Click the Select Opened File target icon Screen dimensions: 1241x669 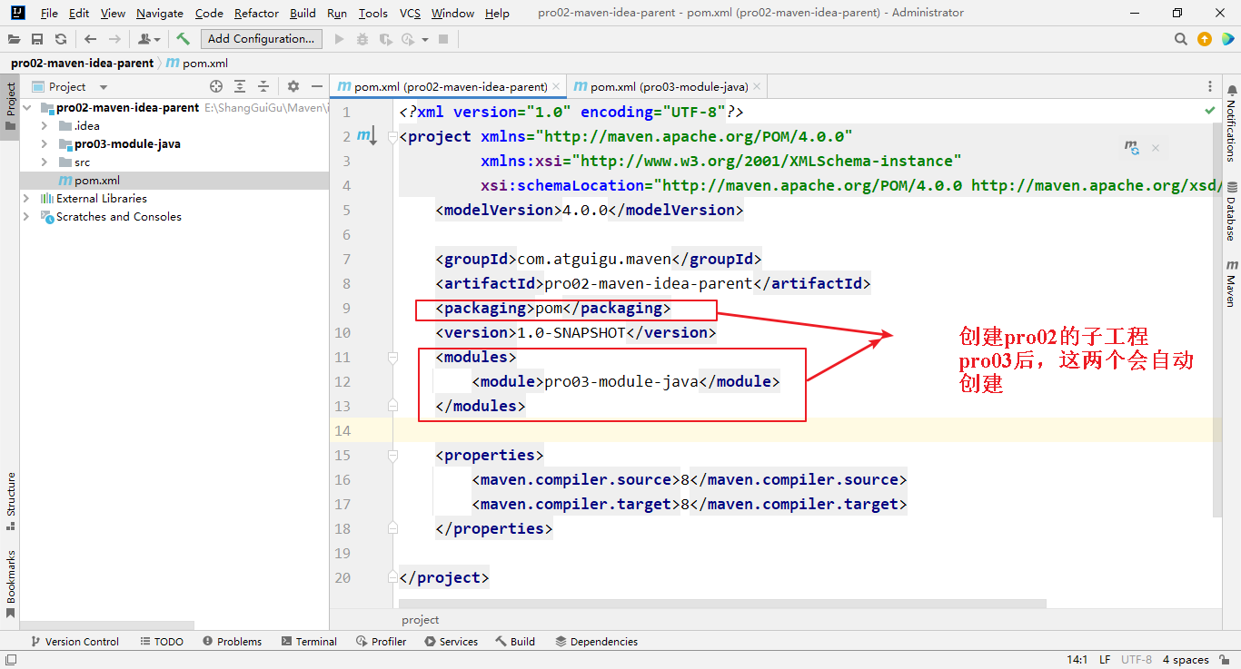click(x=216, y=86)
